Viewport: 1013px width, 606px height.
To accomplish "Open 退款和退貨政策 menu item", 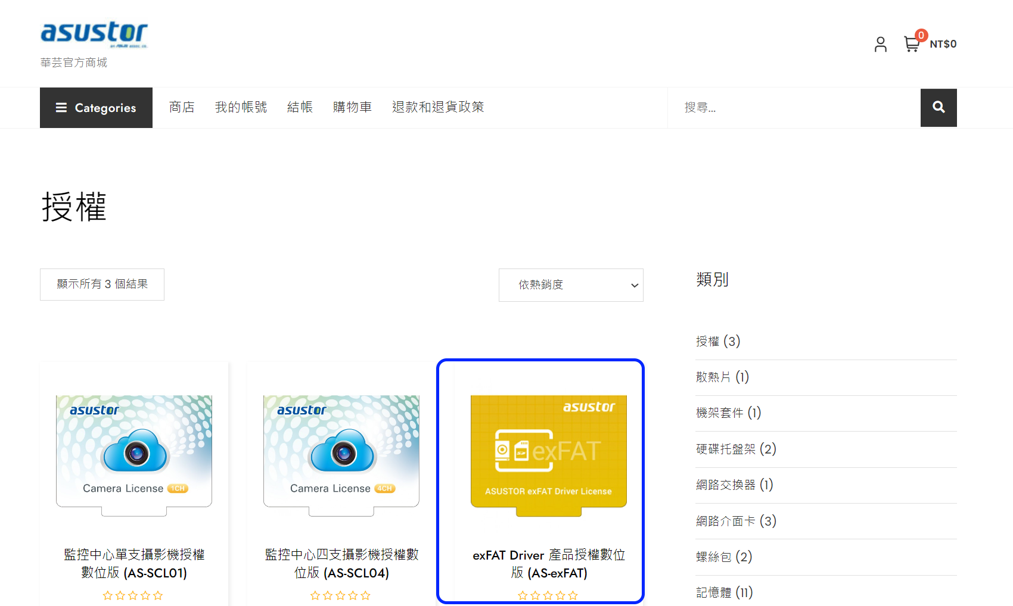I will tap(438, 107).
